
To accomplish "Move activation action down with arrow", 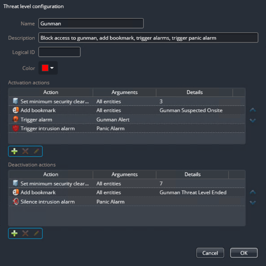I will point(253,121).
